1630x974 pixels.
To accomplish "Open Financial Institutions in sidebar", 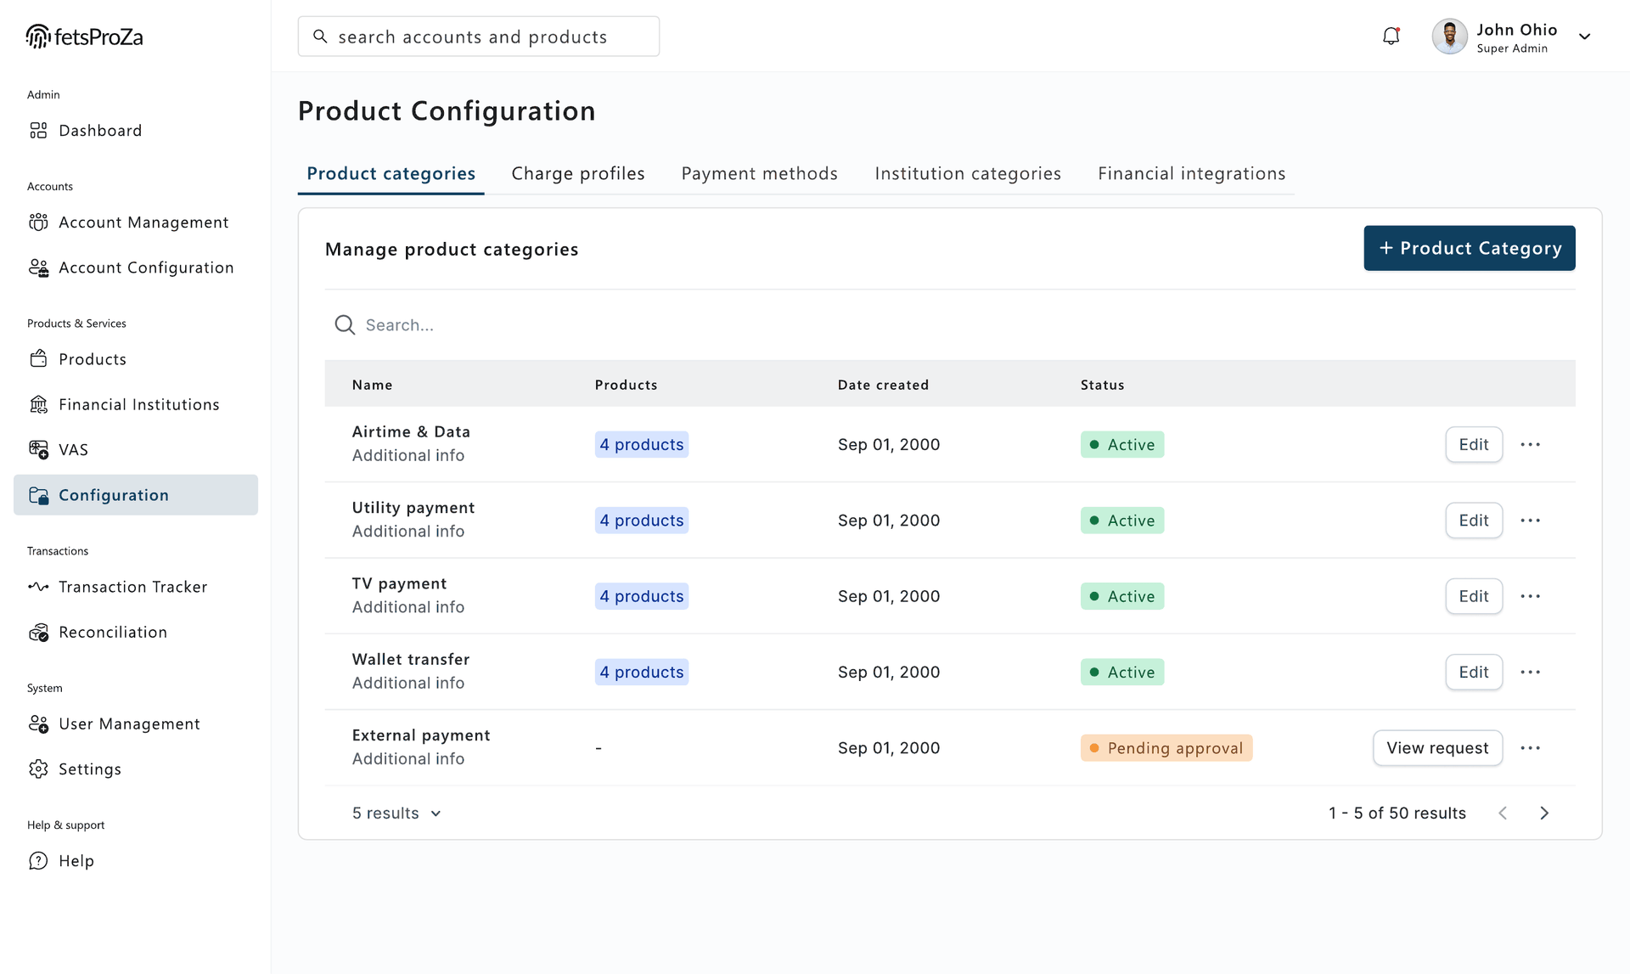I will [x=136, y=404].
